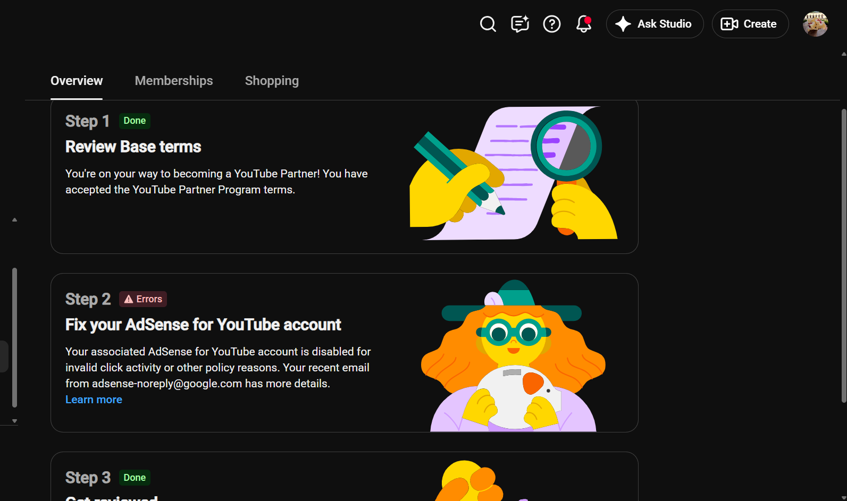Screen dimensions: 847x501
Task: Follow the Learn more link
Action: click(x=94, y=400)
